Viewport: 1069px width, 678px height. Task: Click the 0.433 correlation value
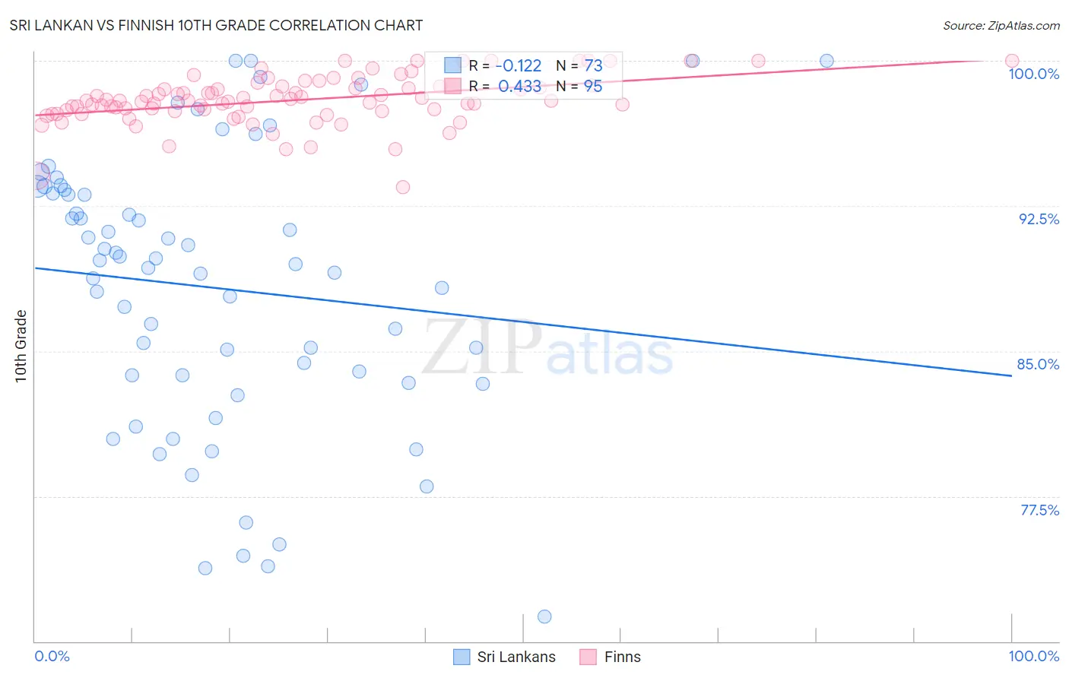pos(520,86)
